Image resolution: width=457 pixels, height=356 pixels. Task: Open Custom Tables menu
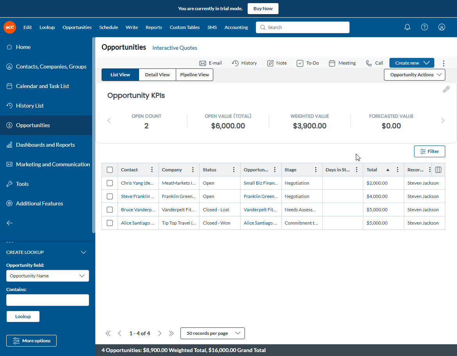click(x=184, y=27)
